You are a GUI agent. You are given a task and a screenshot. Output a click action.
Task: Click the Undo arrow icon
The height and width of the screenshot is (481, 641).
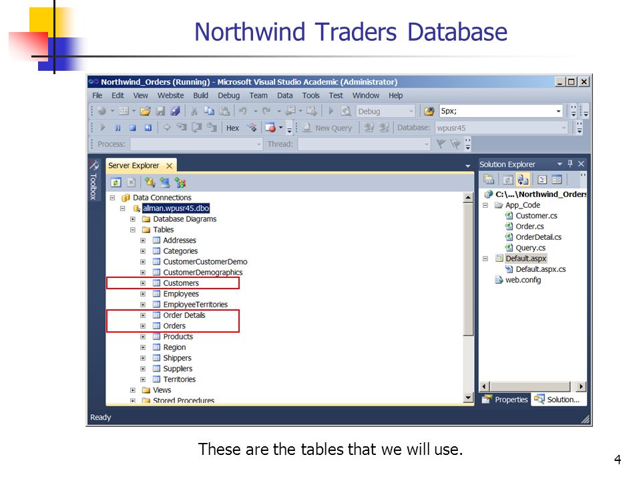point(243,112)
